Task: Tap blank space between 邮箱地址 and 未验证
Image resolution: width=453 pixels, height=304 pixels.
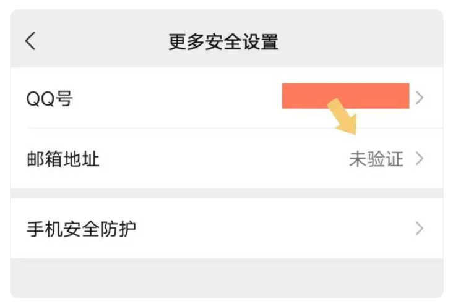Action: pyautogui.click(x=223, y=160)
